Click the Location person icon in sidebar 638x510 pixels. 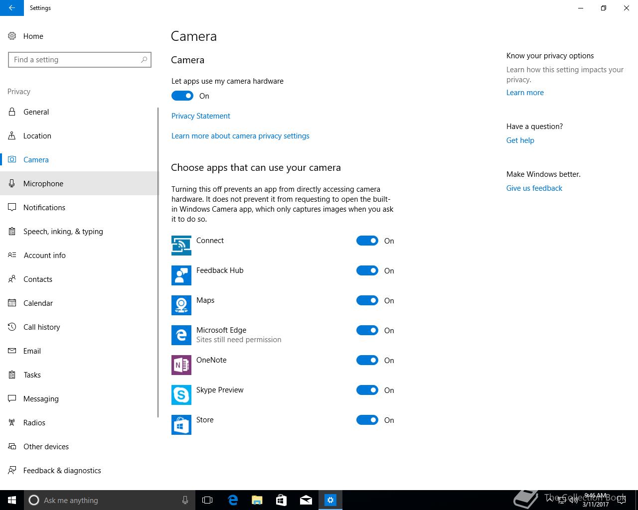[12, 135]
